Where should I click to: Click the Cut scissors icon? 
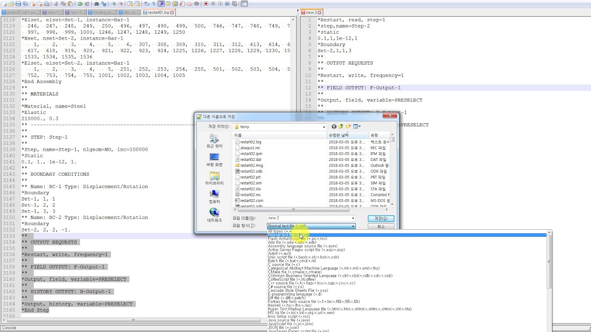coord(56,4)
